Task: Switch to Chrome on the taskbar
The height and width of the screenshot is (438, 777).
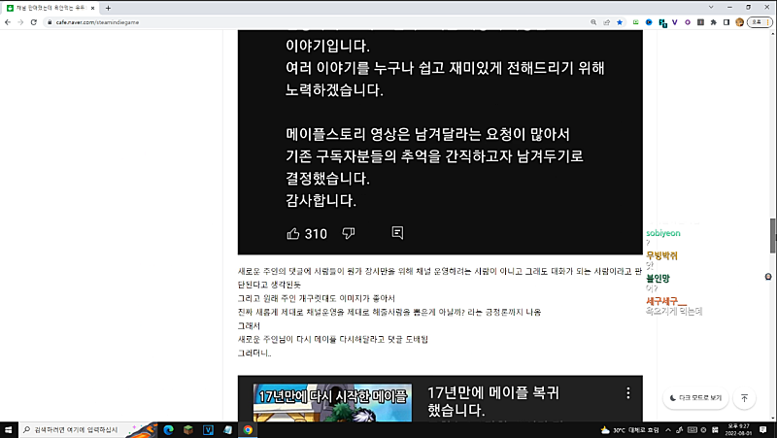Action: tap(248, 429)
